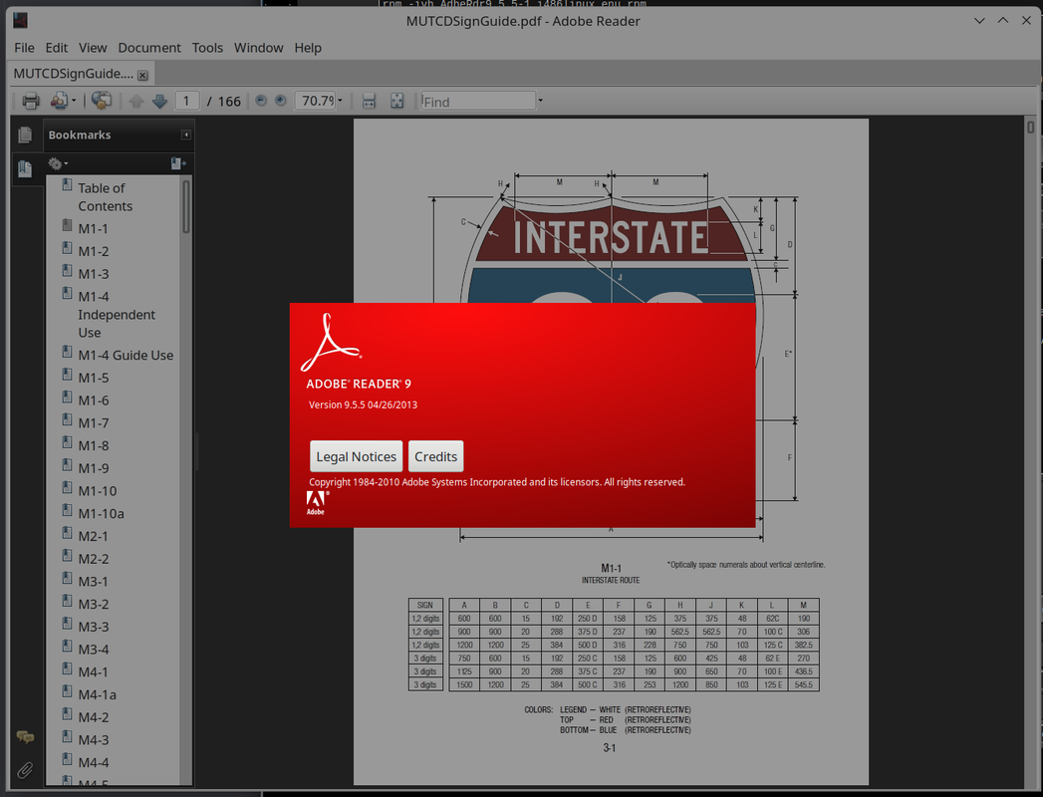
Task: Select the M4-1a bookmark
Action: pyautogui.click(x=97, y=694)
